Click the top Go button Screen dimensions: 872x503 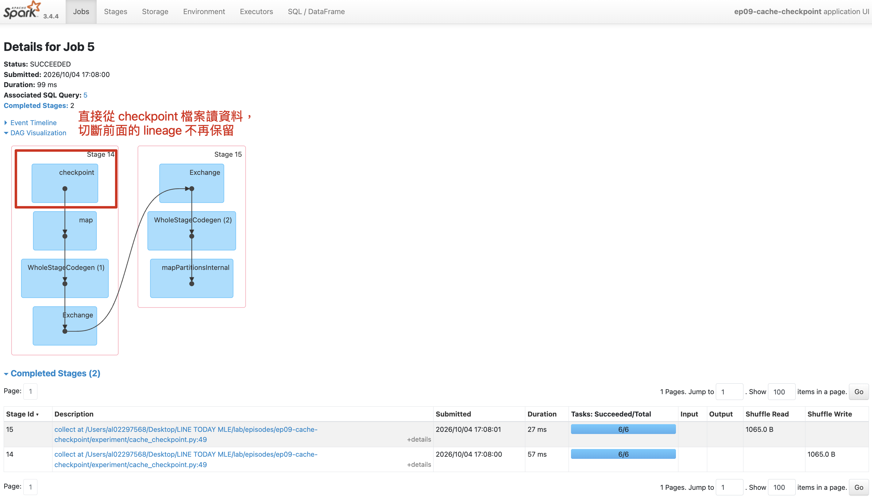858,392
